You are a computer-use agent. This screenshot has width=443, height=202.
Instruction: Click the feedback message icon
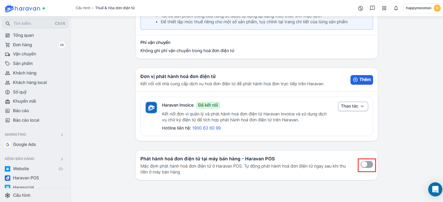pos(372,8)
